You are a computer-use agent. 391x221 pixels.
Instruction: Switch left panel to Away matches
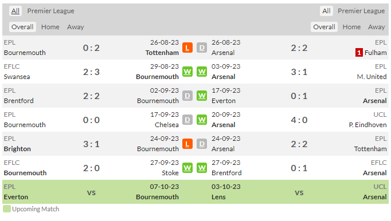tap(75, 27)
